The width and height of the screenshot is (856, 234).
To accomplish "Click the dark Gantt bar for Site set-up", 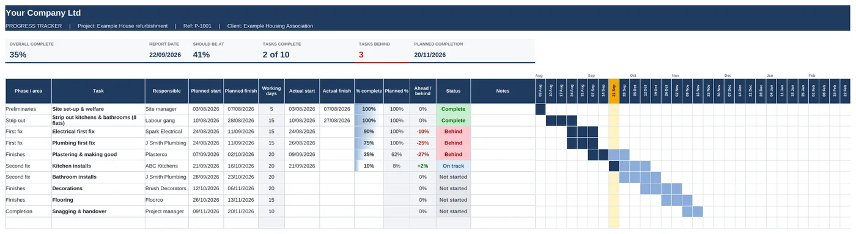I will click(x=541, y=109).
